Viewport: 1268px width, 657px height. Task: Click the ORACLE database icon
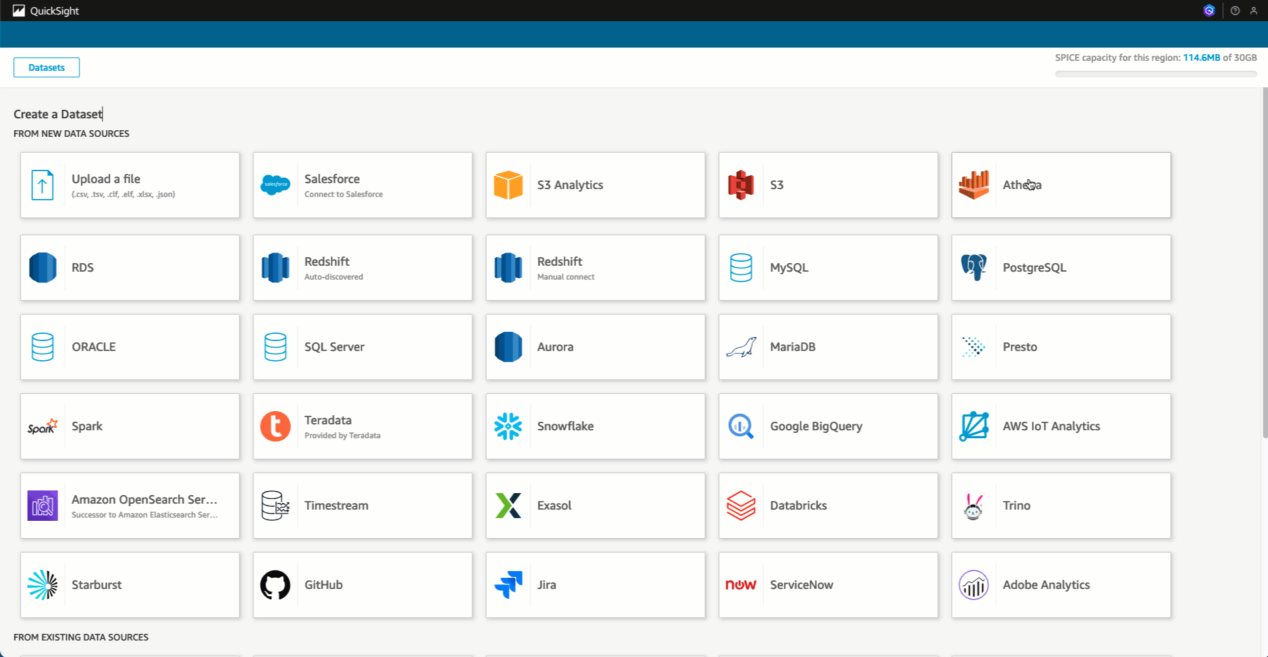pos(42,347)
